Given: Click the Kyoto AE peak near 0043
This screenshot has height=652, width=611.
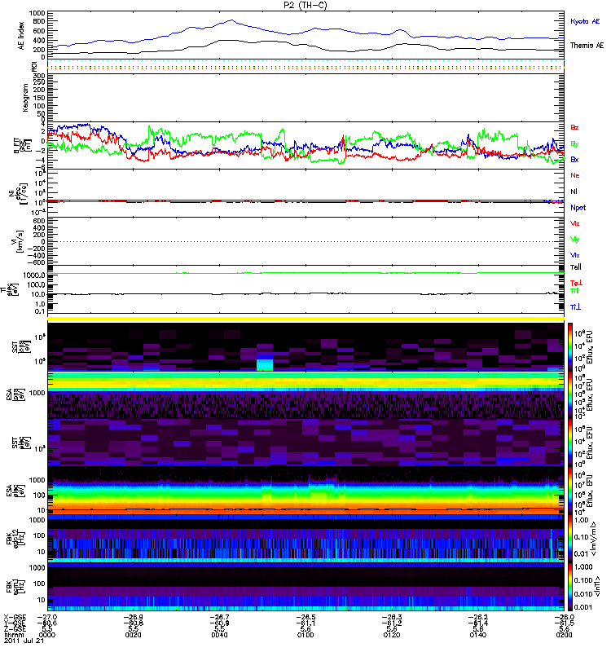Looking at the screenshot, I should 231,20.
